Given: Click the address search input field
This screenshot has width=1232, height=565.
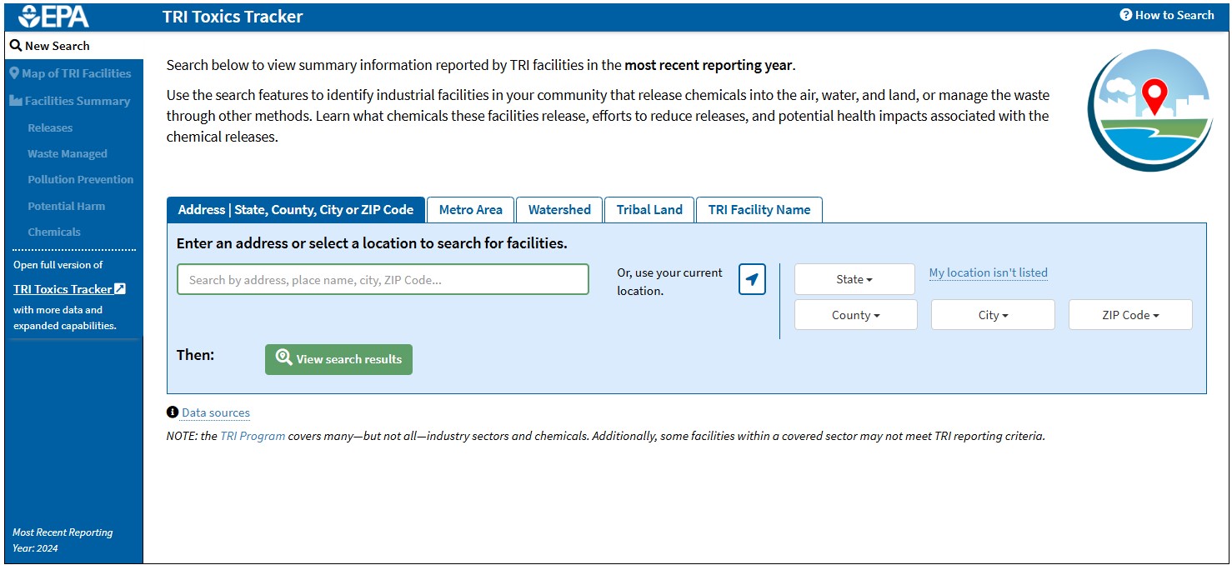Looking at the screenshot, I should pos(382,279).
